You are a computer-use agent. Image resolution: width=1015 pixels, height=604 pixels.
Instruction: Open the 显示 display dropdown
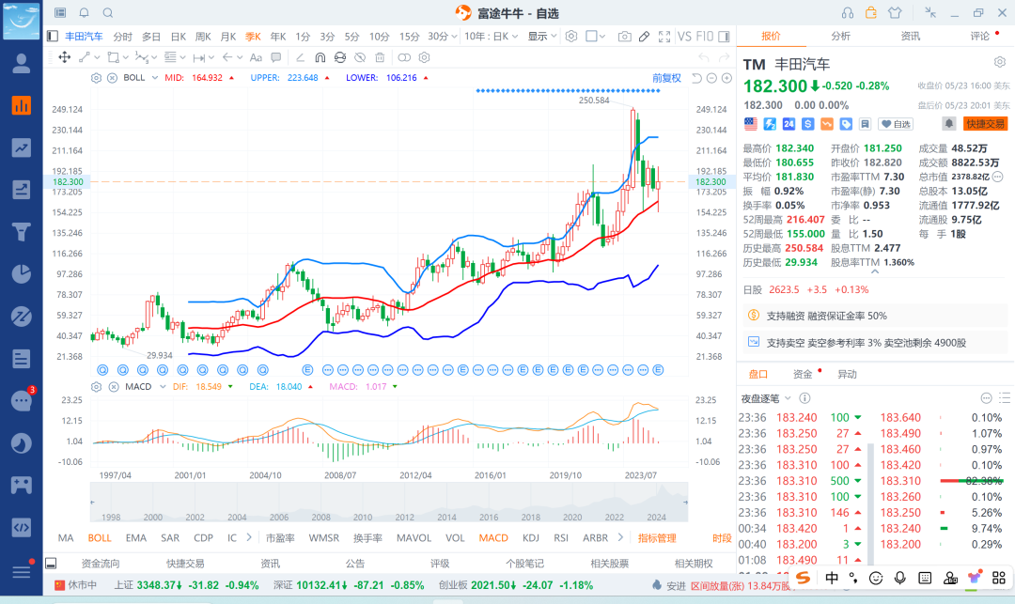[542, 37]
